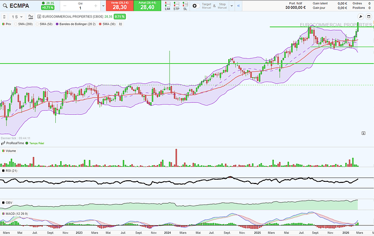
Task: Click the LIM limit order icon
Action: tap(167, 6)
